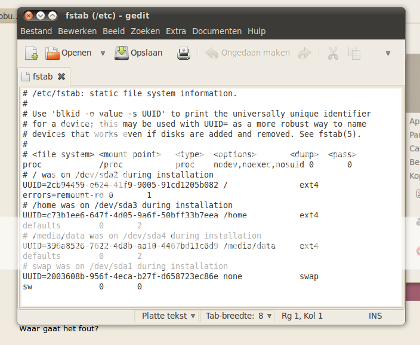Open the Beeld menu
420x345 pixels.
coord(113,31)
